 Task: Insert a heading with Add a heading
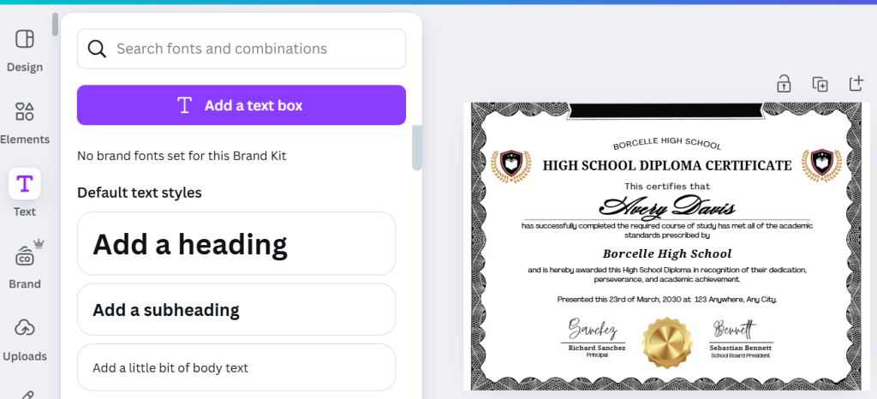pyautogui.click(x=236, y=244)
